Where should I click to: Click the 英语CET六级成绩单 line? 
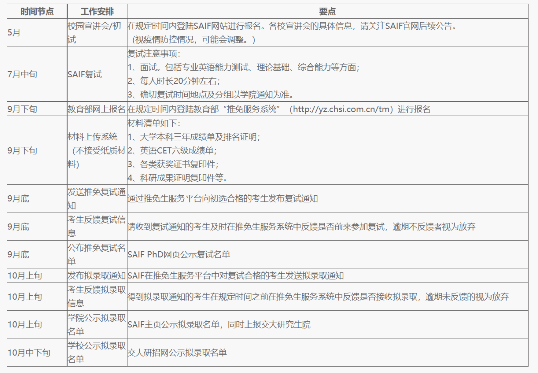pyautogui.click(x=172, y=150)
